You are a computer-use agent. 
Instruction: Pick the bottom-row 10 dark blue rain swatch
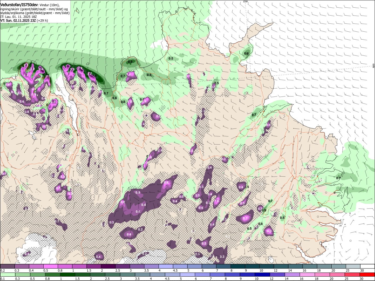click(262, 275)
